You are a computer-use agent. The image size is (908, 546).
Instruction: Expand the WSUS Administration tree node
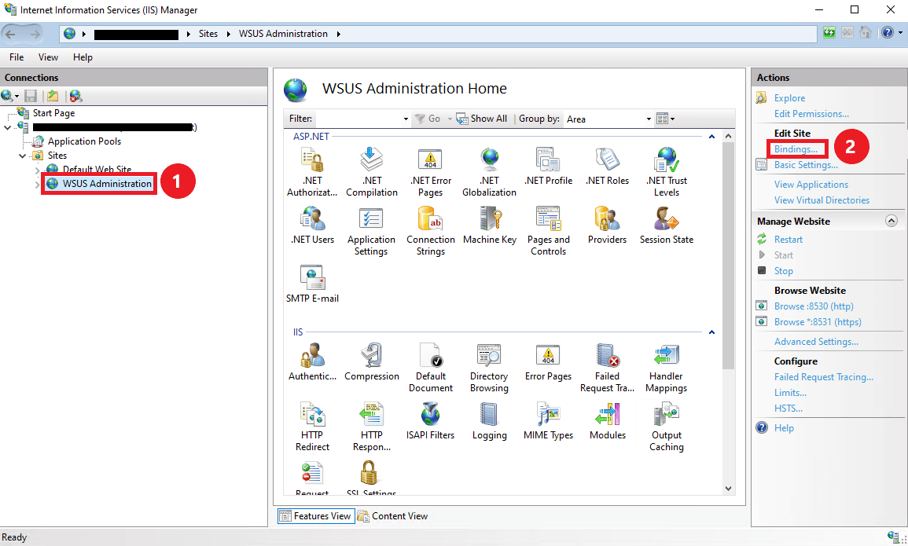37,184
